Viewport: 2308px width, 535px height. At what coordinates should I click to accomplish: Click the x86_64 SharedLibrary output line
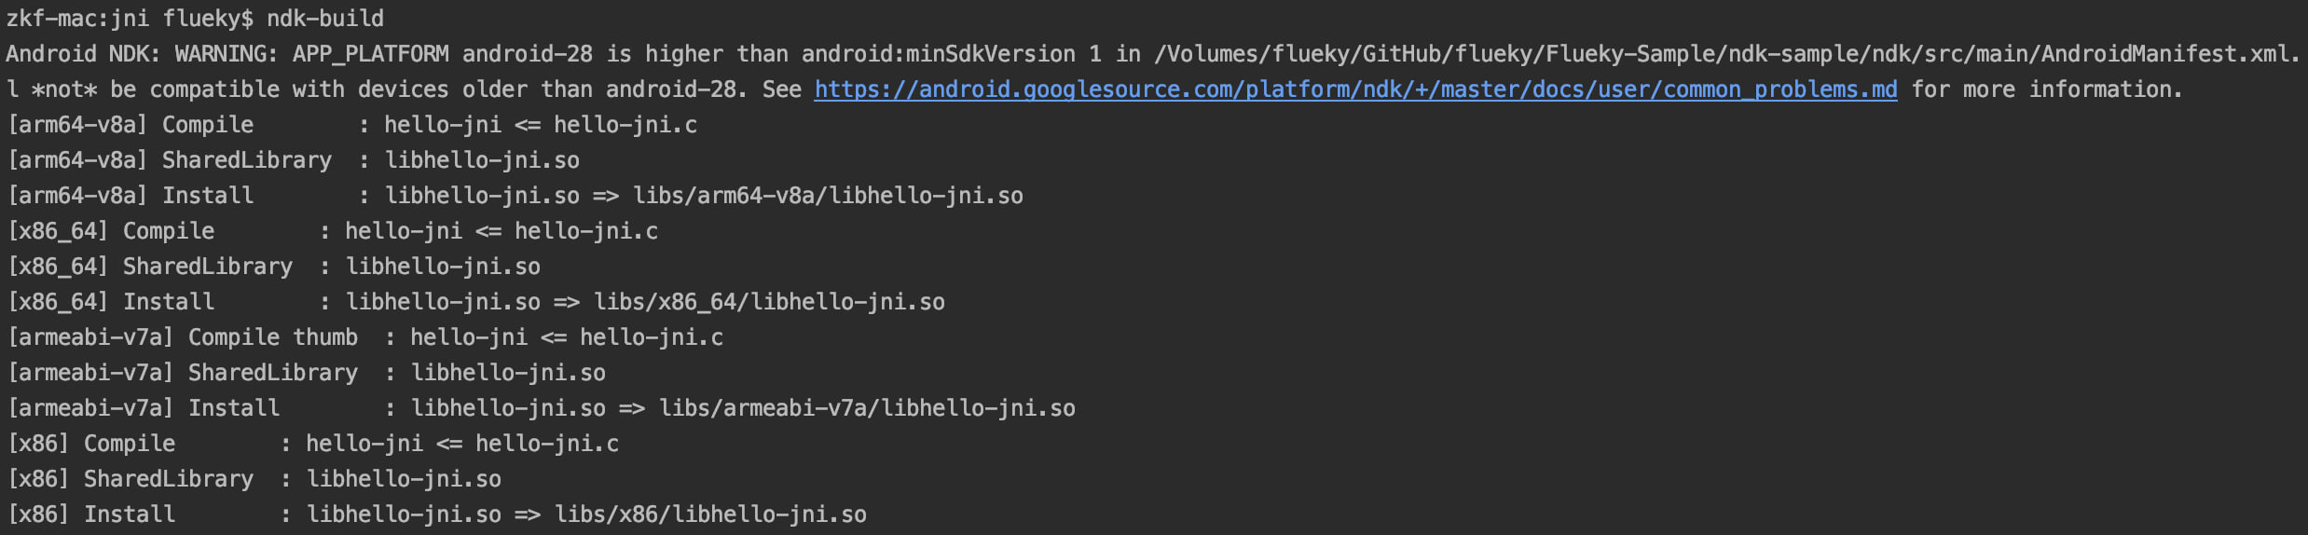[x=274, y=267]
